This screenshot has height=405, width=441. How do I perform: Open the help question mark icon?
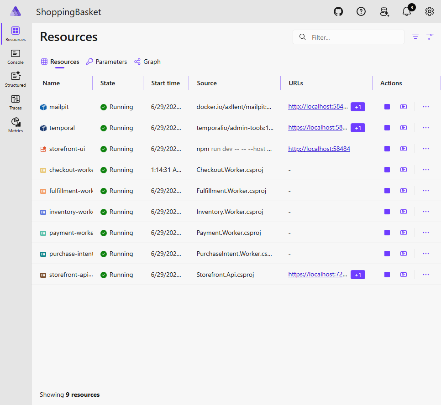point(361,11)
